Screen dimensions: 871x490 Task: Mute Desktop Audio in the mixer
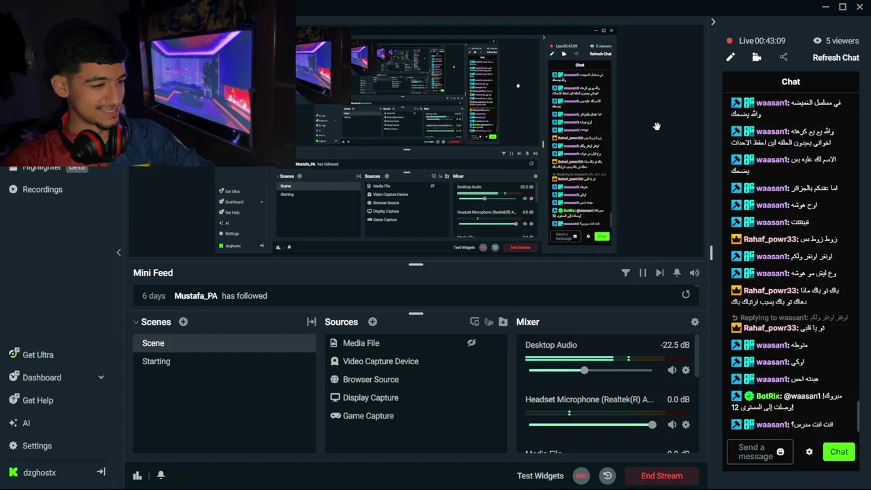[672, 370]
